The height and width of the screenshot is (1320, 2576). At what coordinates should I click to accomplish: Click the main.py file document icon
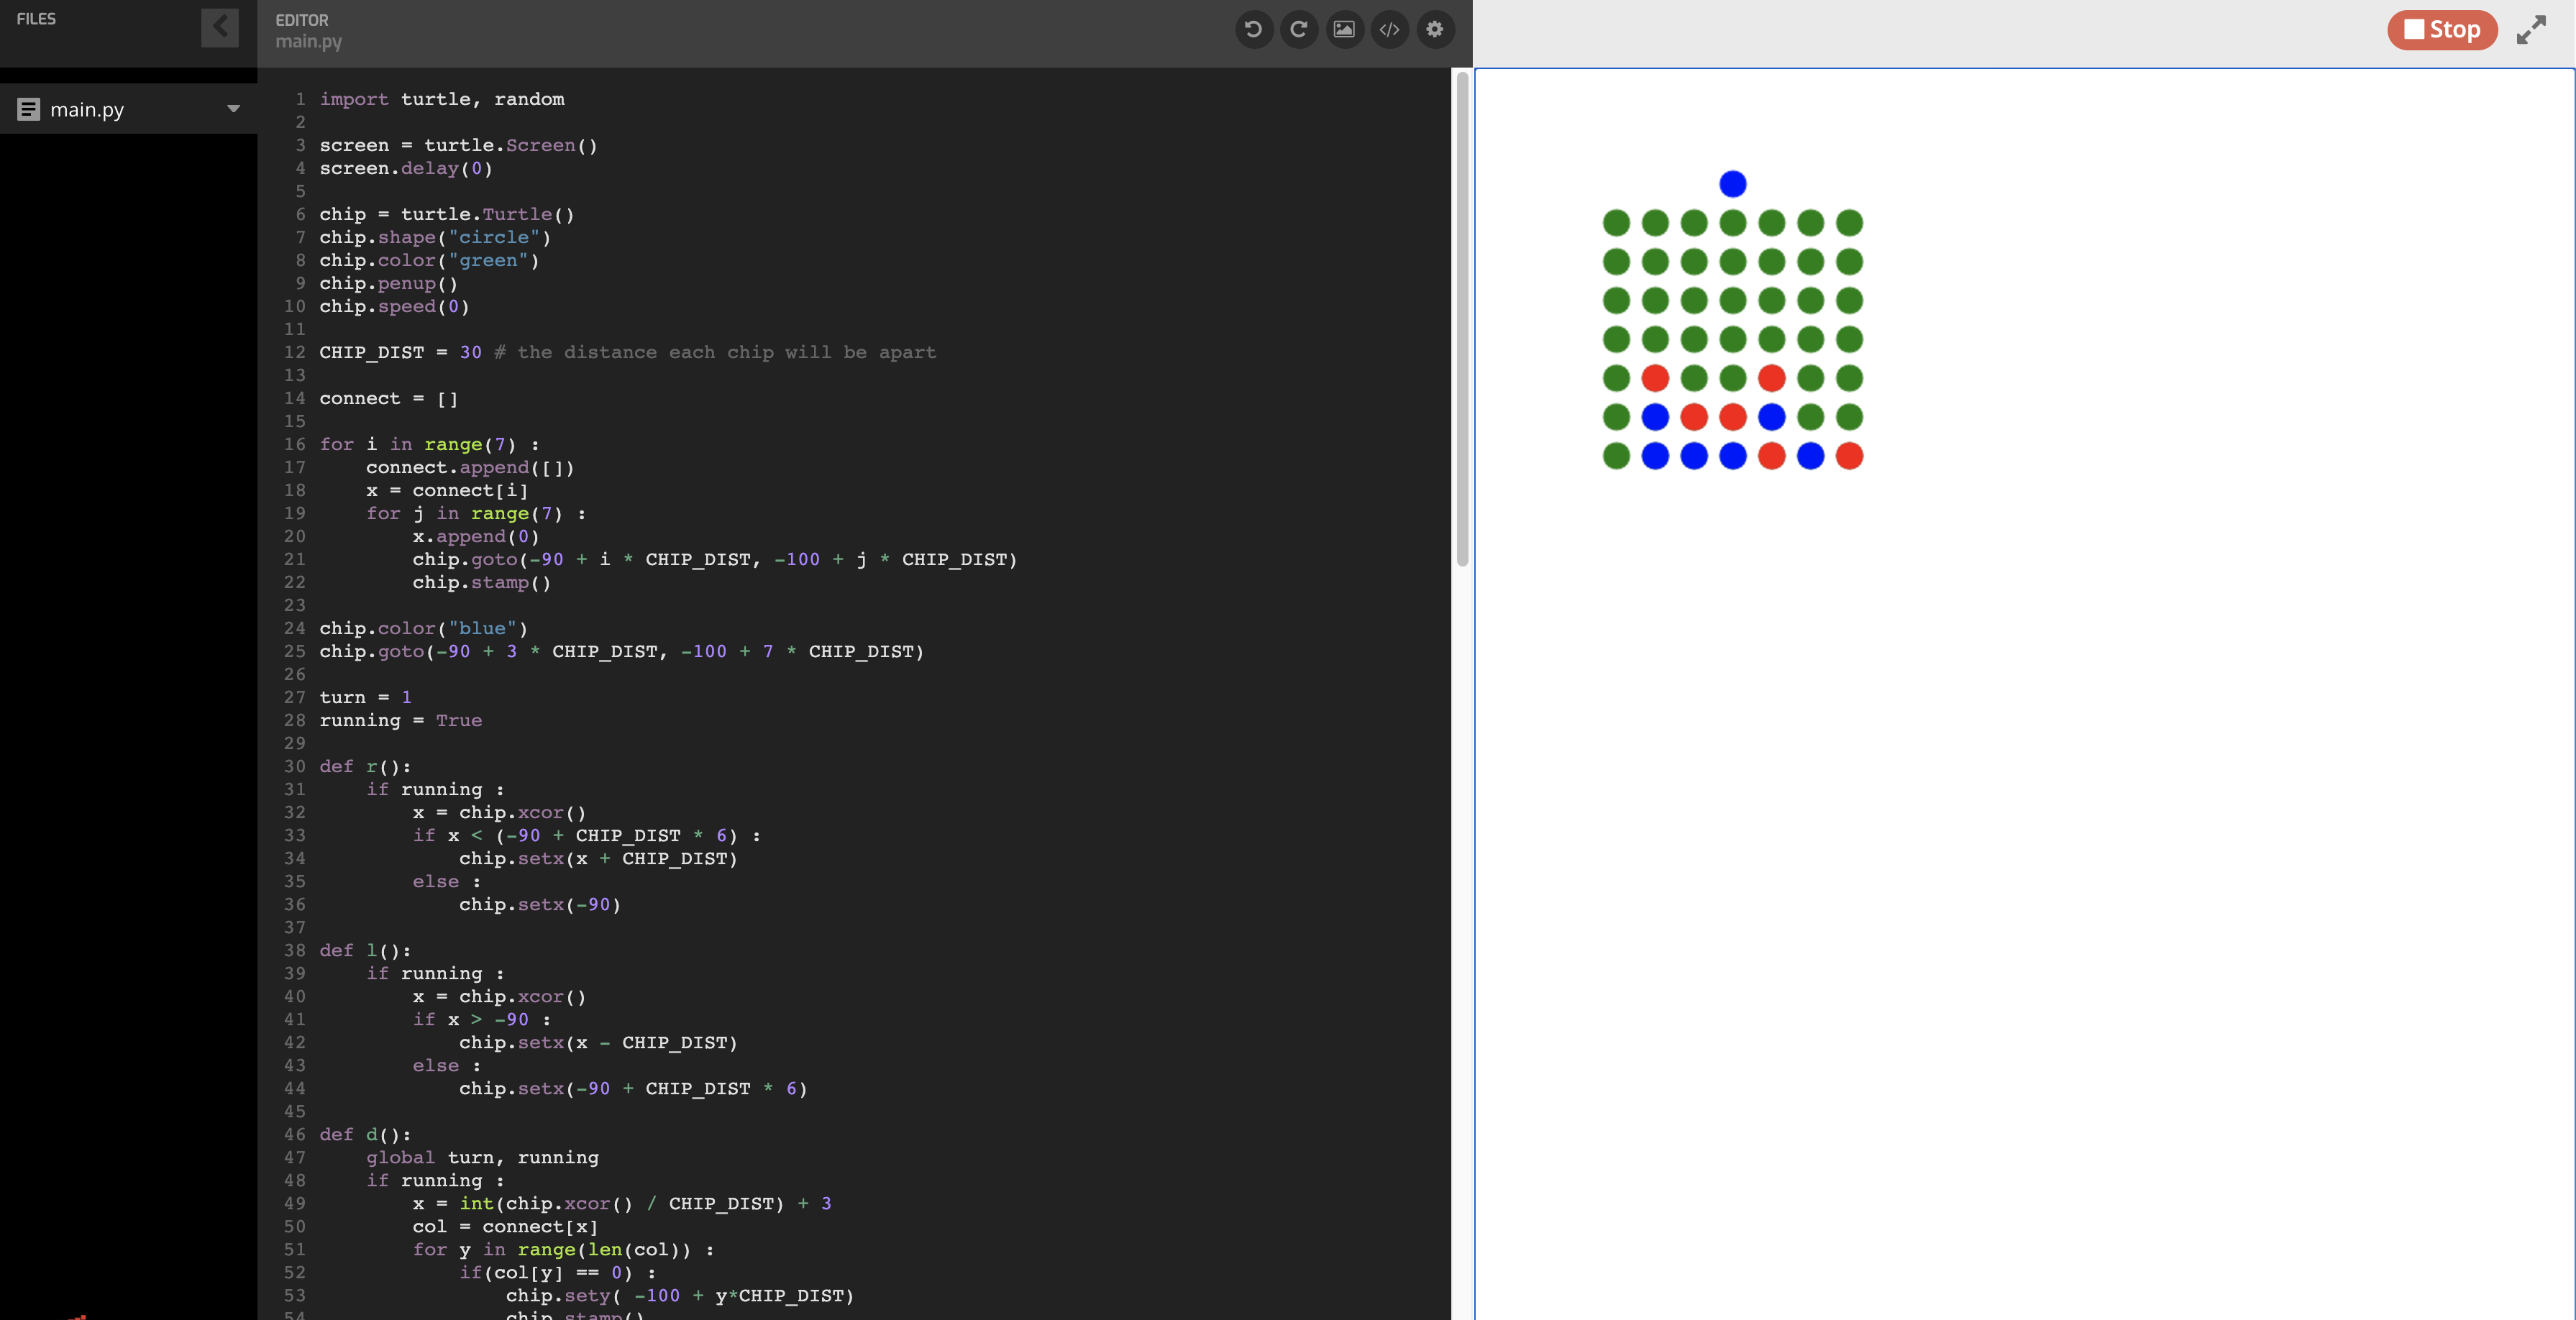pos(29,109)
